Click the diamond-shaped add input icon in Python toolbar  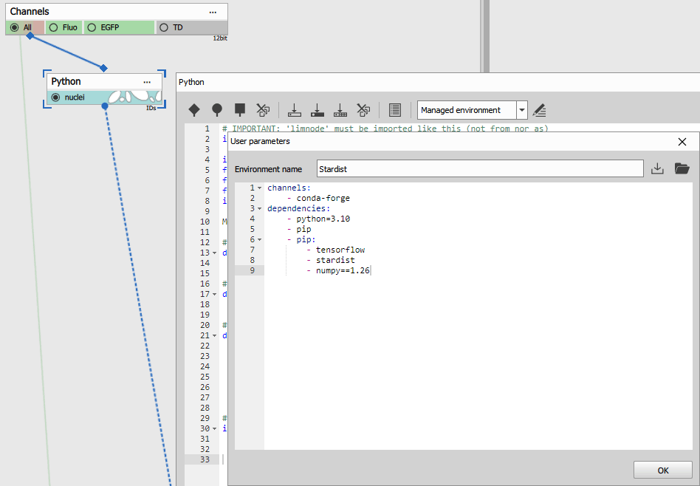point(194,110)
